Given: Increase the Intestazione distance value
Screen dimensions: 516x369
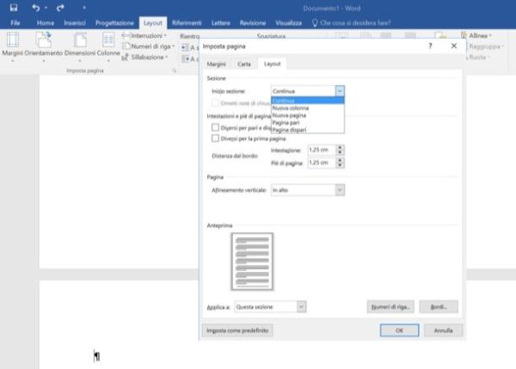Looking at the screenshot, I should point(341,147).
